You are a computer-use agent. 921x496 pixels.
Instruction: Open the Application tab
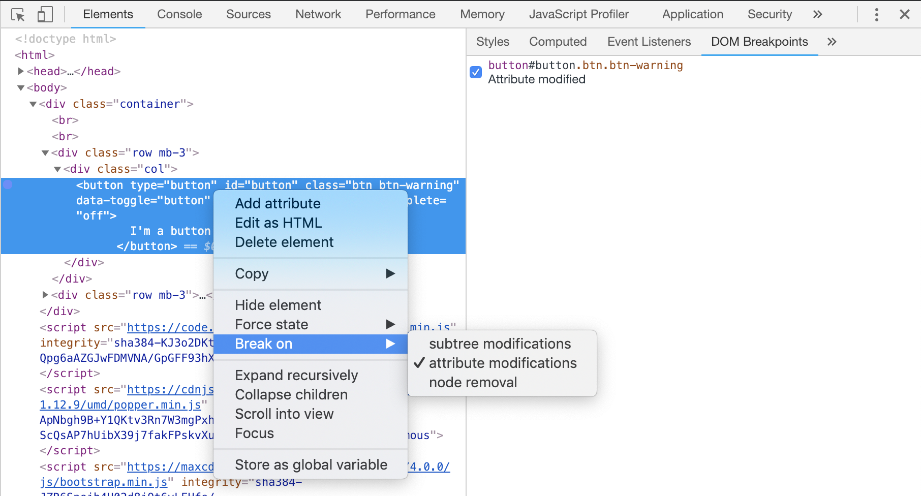tap(693, 14)
